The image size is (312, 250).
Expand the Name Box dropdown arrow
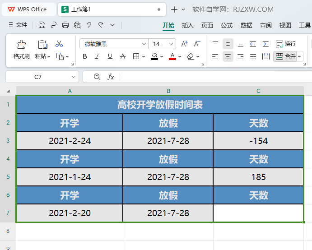tap(74, 77)
